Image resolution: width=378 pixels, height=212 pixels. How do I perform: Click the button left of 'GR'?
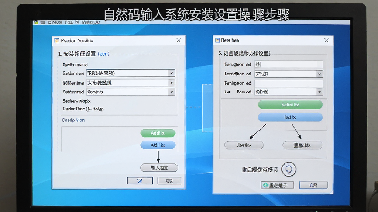pyautogui.click(x=140, y=181)
